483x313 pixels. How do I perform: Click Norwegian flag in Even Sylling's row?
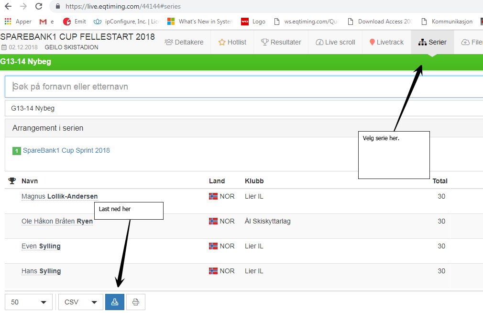point(213,246)
